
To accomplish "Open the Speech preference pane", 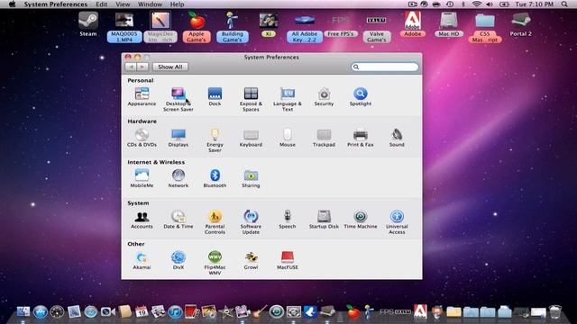I will 288,220.
